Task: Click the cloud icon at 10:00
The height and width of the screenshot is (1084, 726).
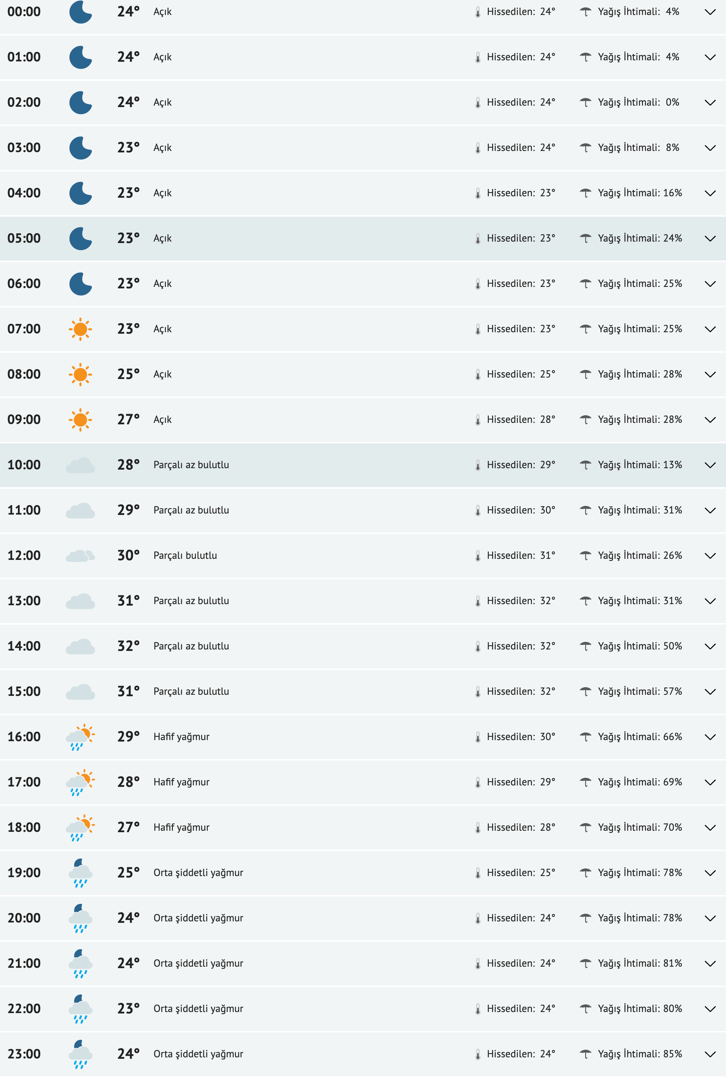Action: (x=80, y=465)
